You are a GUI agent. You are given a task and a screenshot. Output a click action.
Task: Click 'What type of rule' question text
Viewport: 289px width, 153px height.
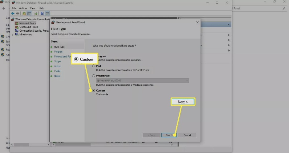click(114, 45)
